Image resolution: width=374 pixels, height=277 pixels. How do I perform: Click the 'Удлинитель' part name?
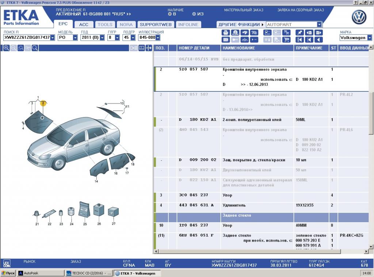[x=234, y=205]
